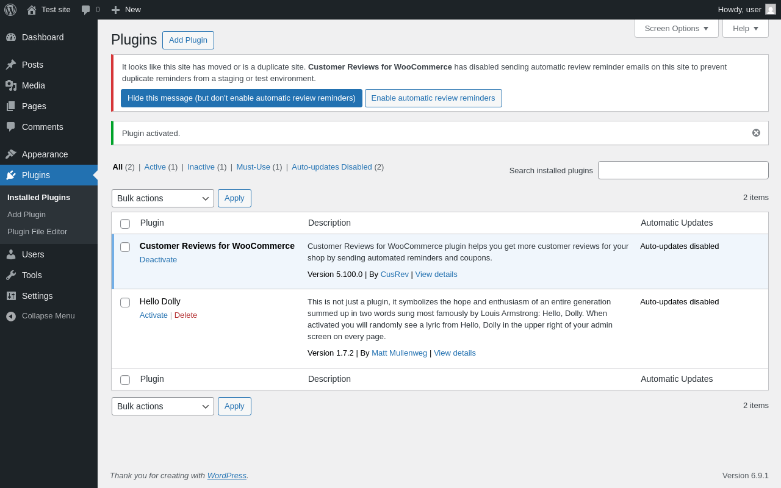Focus the Search installed plugins field
This screenshot has height=488, width=781.
(683, 170)
